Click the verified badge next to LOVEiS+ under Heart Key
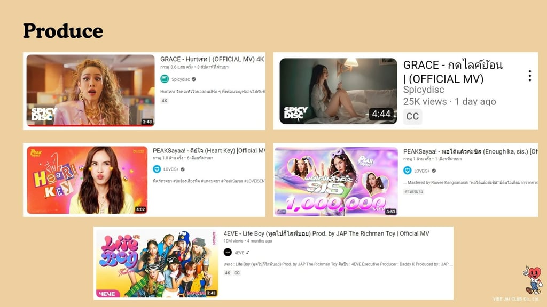This screenshot has width=547, height=307. coord(183,169)
